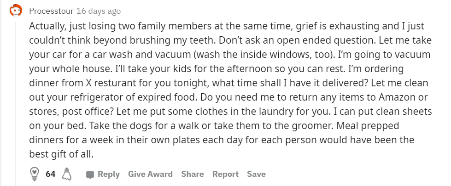
Task: Click the "16 days ago" timestamp
Action: [99, 11]
